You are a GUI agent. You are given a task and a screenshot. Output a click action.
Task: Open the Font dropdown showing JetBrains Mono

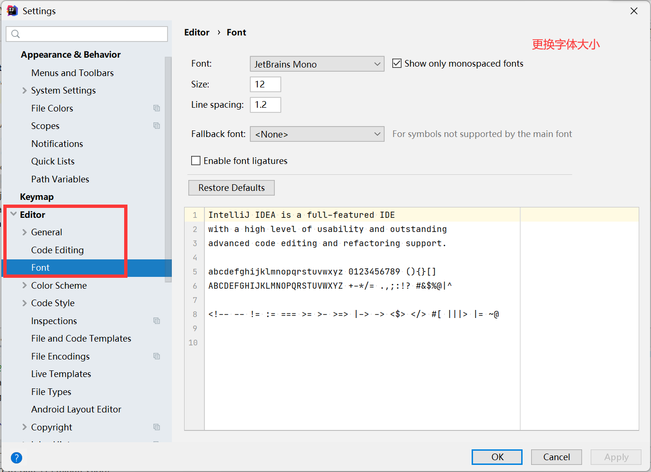point(317,64)
